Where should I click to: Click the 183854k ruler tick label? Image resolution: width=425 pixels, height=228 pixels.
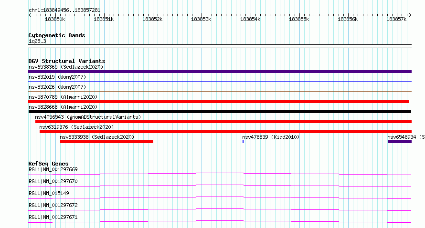point(250,20)
